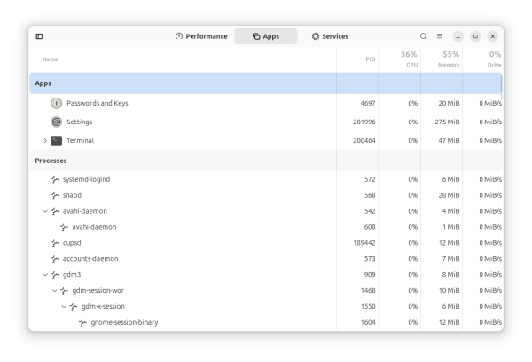This screenshot has width=532, height=362.
Task: Sort by the Memory column header
Action: coord(450,59)
